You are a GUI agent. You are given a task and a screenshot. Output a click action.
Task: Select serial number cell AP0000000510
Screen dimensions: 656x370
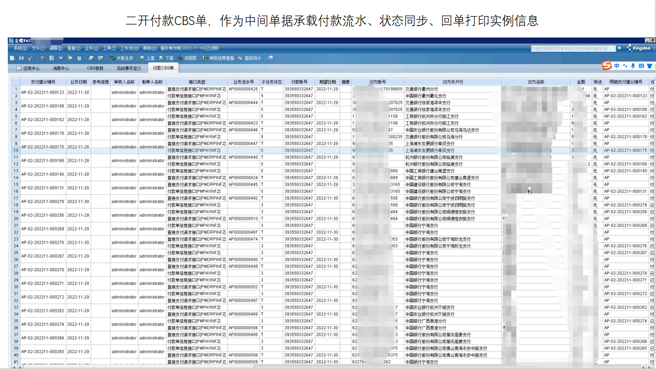click(244, 219)
